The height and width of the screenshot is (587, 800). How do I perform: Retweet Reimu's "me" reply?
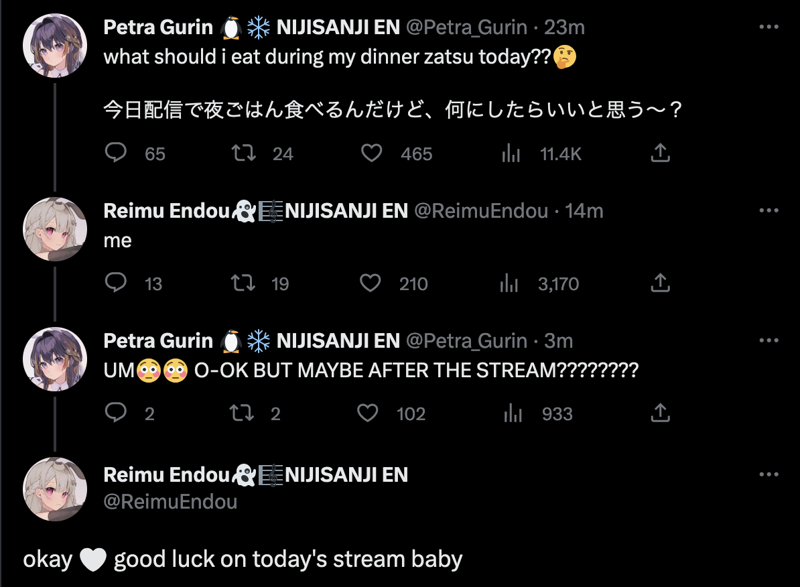tap(243, 283)
